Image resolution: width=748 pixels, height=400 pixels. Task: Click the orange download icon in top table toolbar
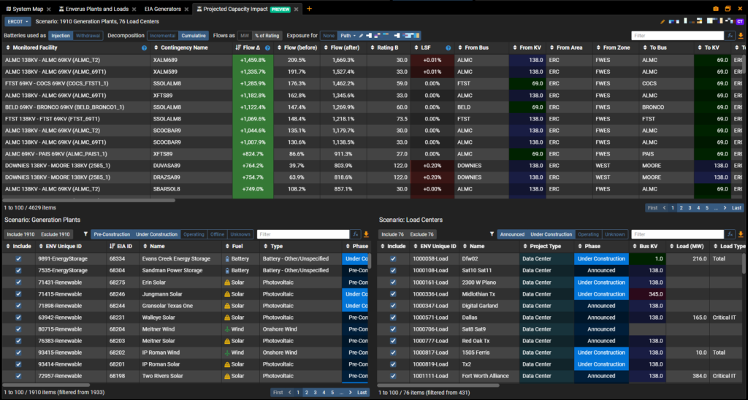tap(741, 35)
